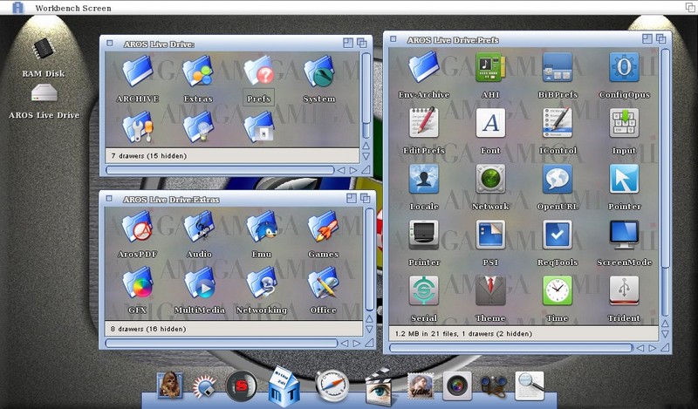The image size is (698, 409).
Task: Open the compass web browser in dock
Action: point(332,385)
